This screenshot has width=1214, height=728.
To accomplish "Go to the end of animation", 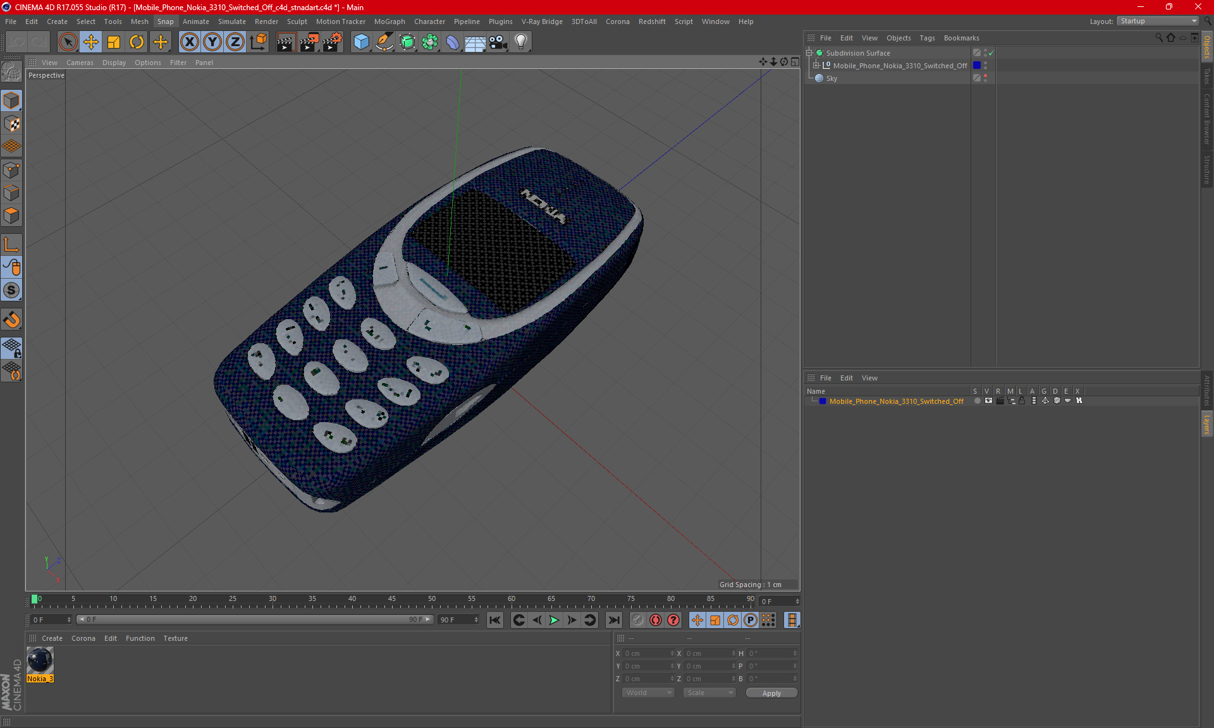I will [613, 620].
